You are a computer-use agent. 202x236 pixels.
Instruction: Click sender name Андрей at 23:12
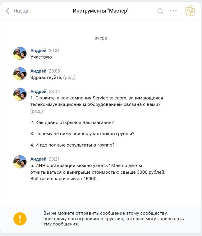click(38, 91)
